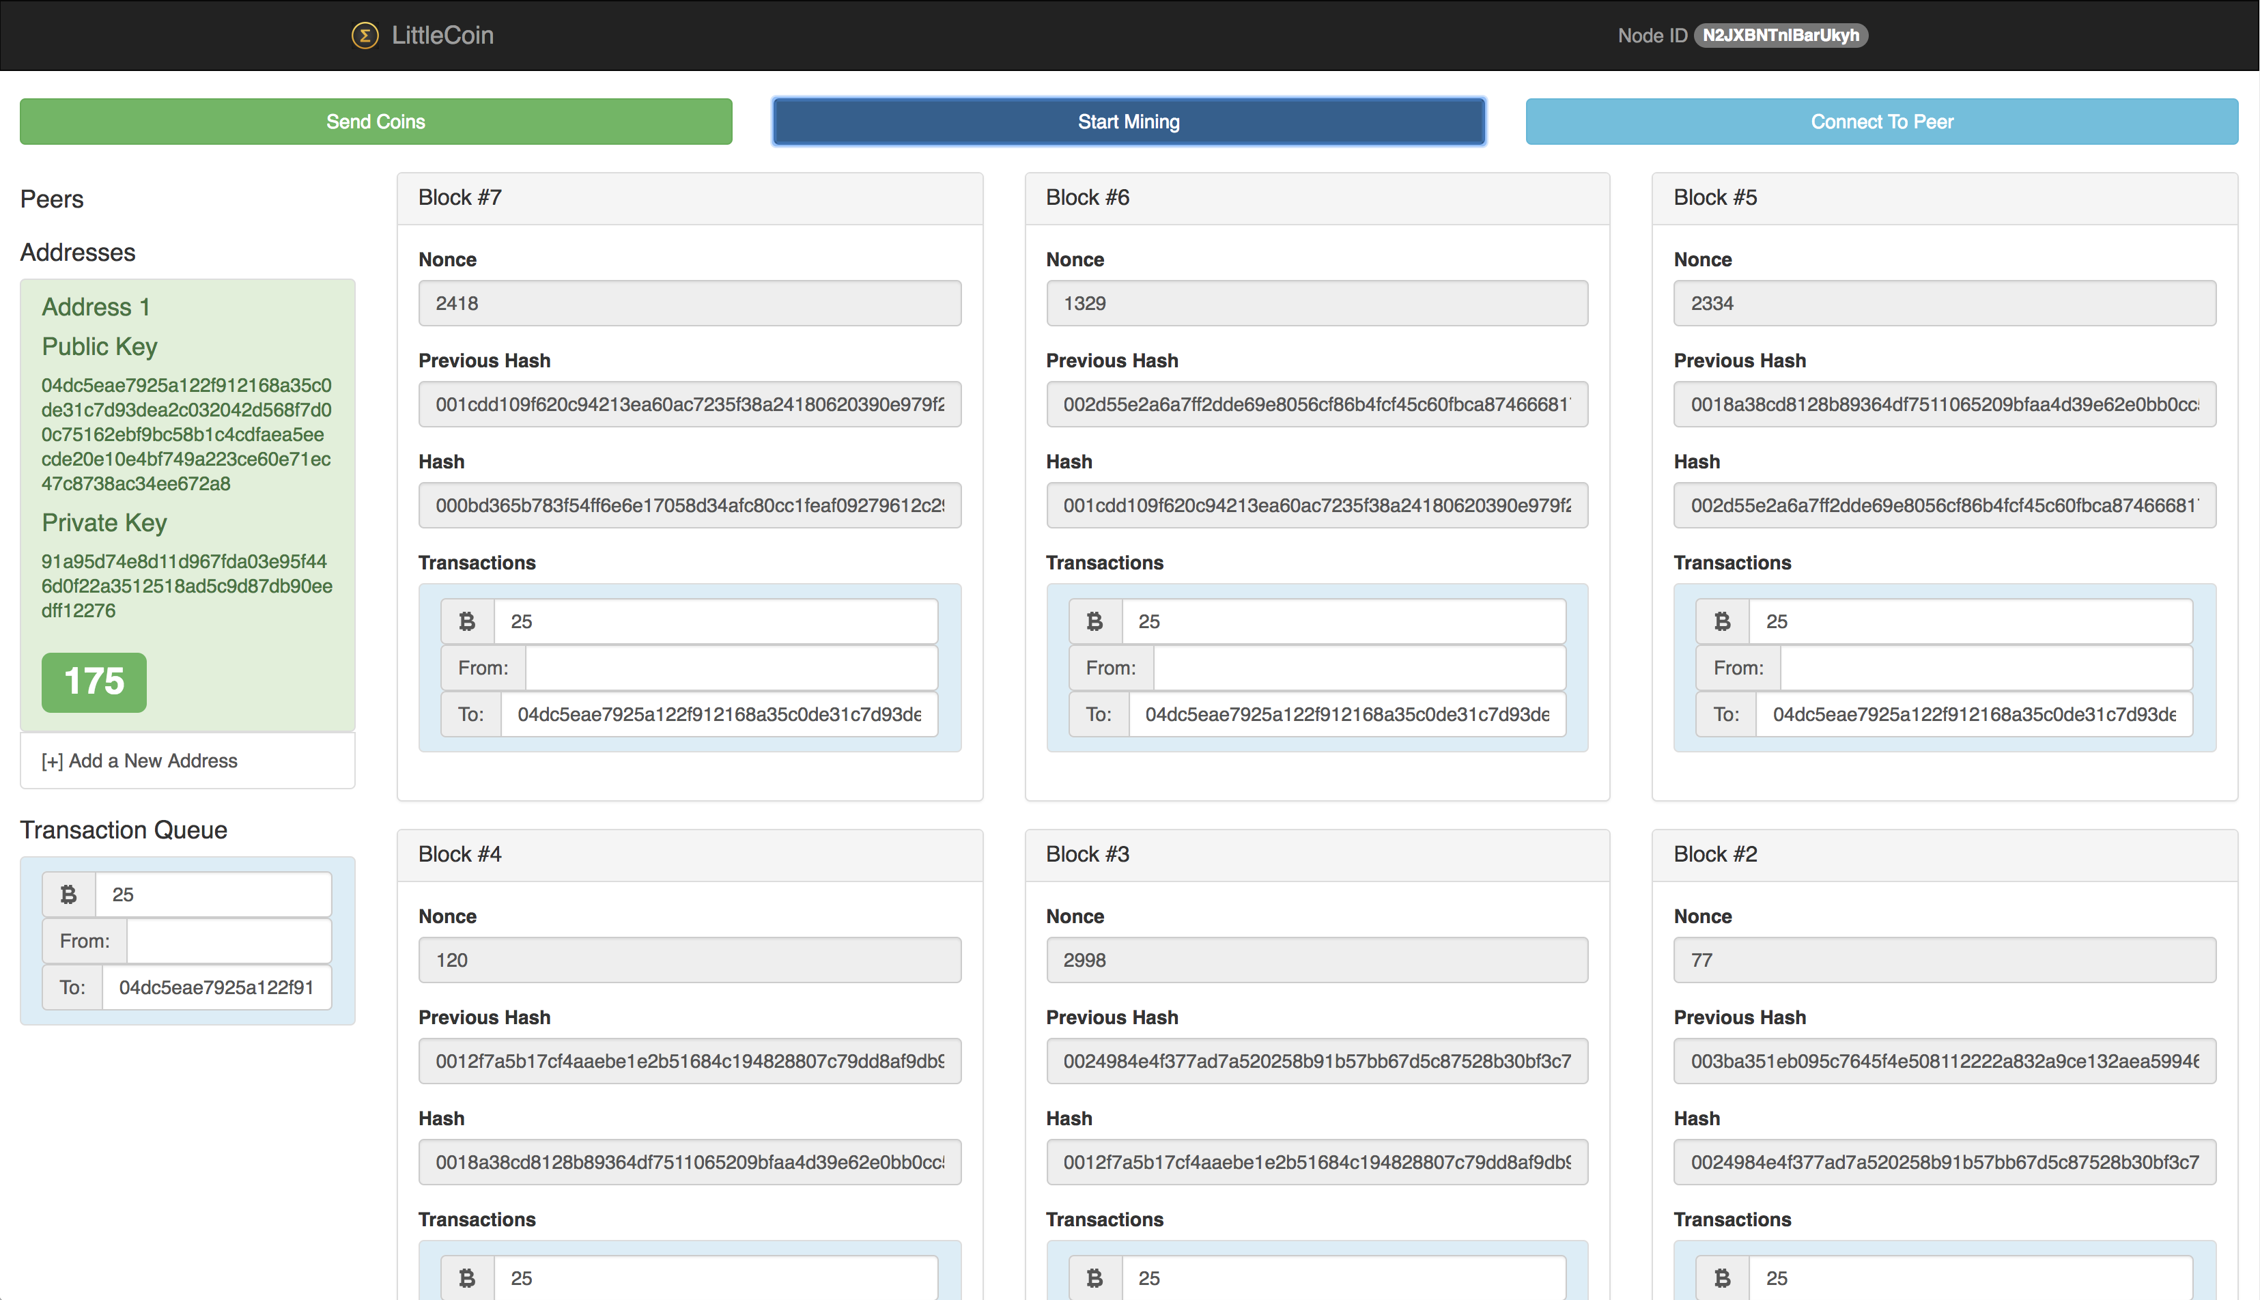Click the To address in Transaction Queue
Image resolution: width=2260 pixels, height=1300 pixels.
(x=216, y=987)
